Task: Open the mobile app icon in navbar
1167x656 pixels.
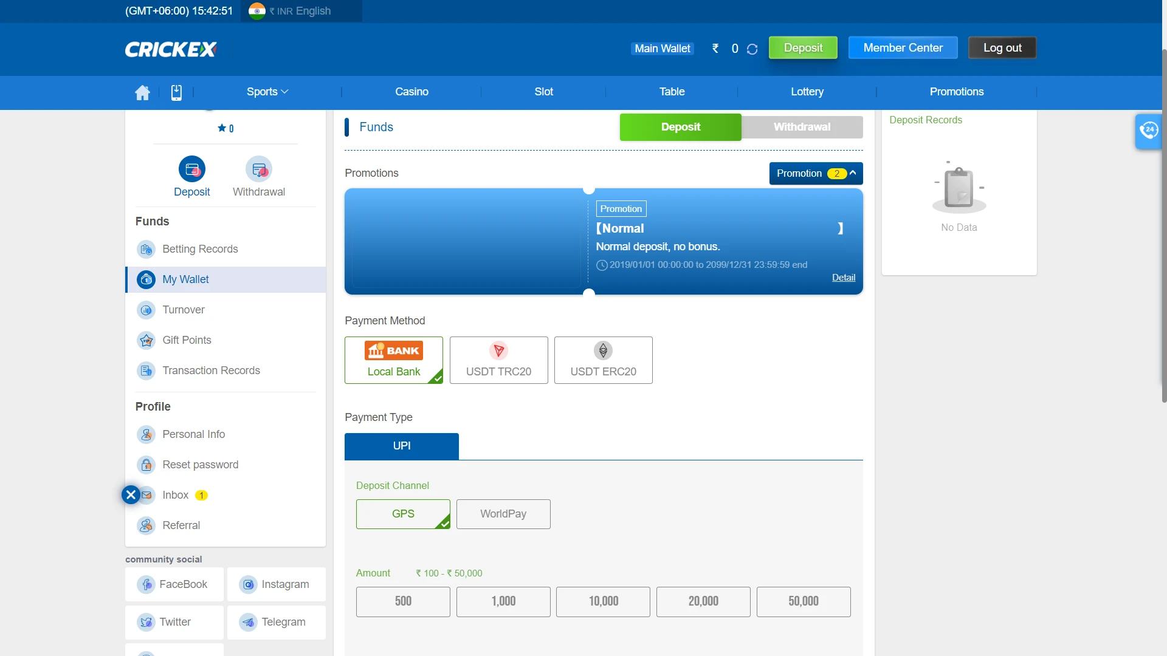Action: pyautogui.click(x=176, y=92)
